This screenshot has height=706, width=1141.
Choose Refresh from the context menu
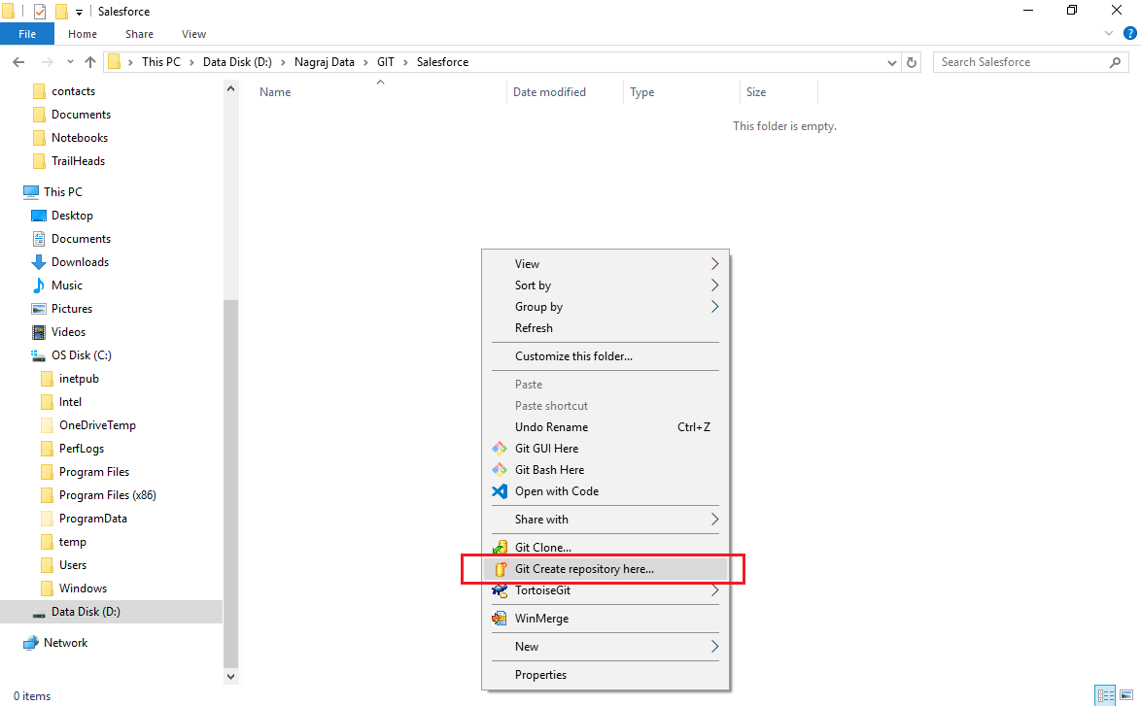coord(605,328)
